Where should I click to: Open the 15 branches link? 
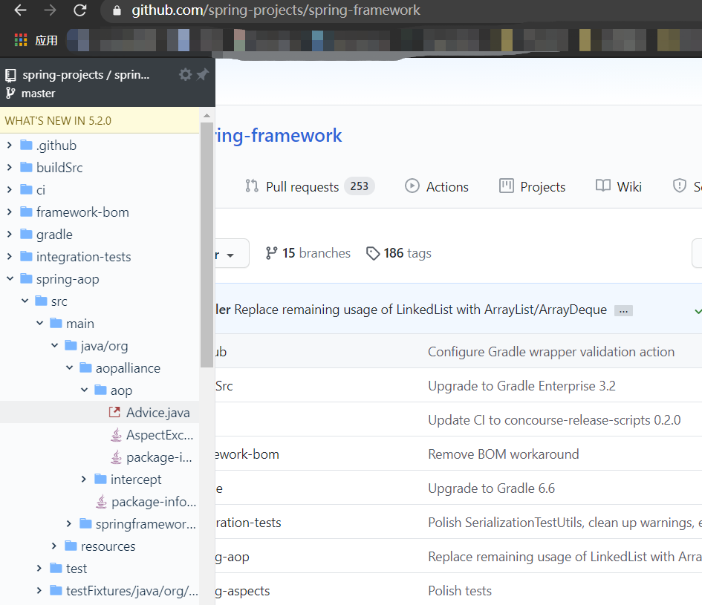pos(308,253)
